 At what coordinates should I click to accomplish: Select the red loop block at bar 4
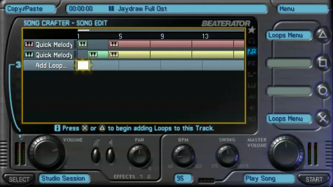(129, 44)
